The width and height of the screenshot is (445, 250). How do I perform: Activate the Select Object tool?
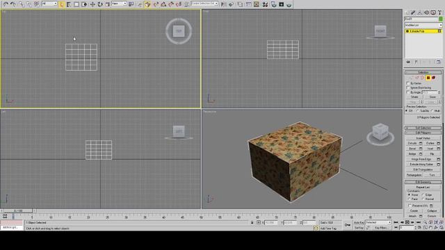coord(62,4)
